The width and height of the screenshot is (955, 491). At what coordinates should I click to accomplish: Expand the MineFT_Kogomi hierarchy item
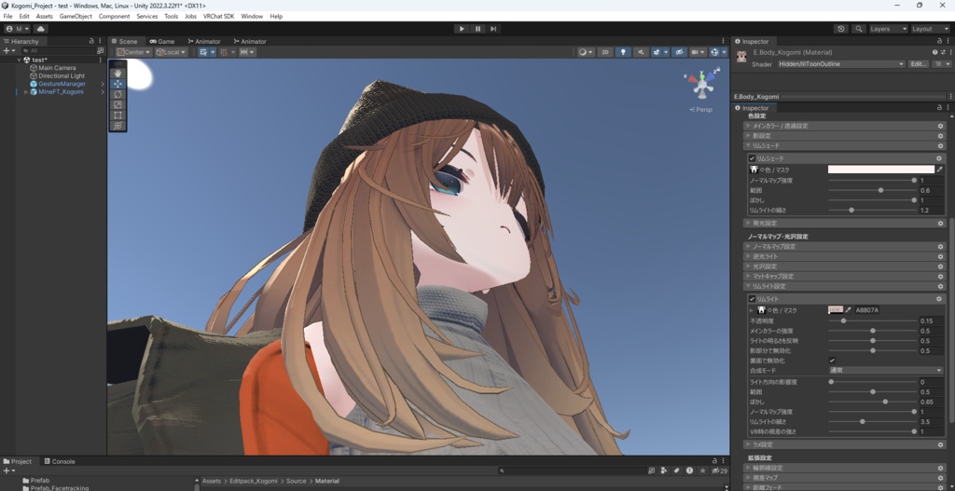tap(25, 92)
